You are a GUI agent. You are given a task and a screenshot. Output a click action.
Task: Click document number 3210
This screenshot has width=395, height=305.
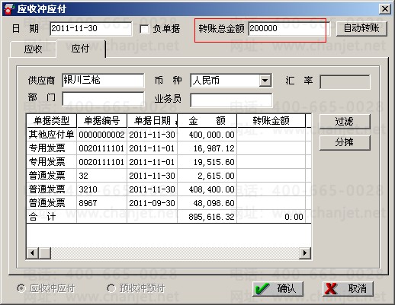88,189
